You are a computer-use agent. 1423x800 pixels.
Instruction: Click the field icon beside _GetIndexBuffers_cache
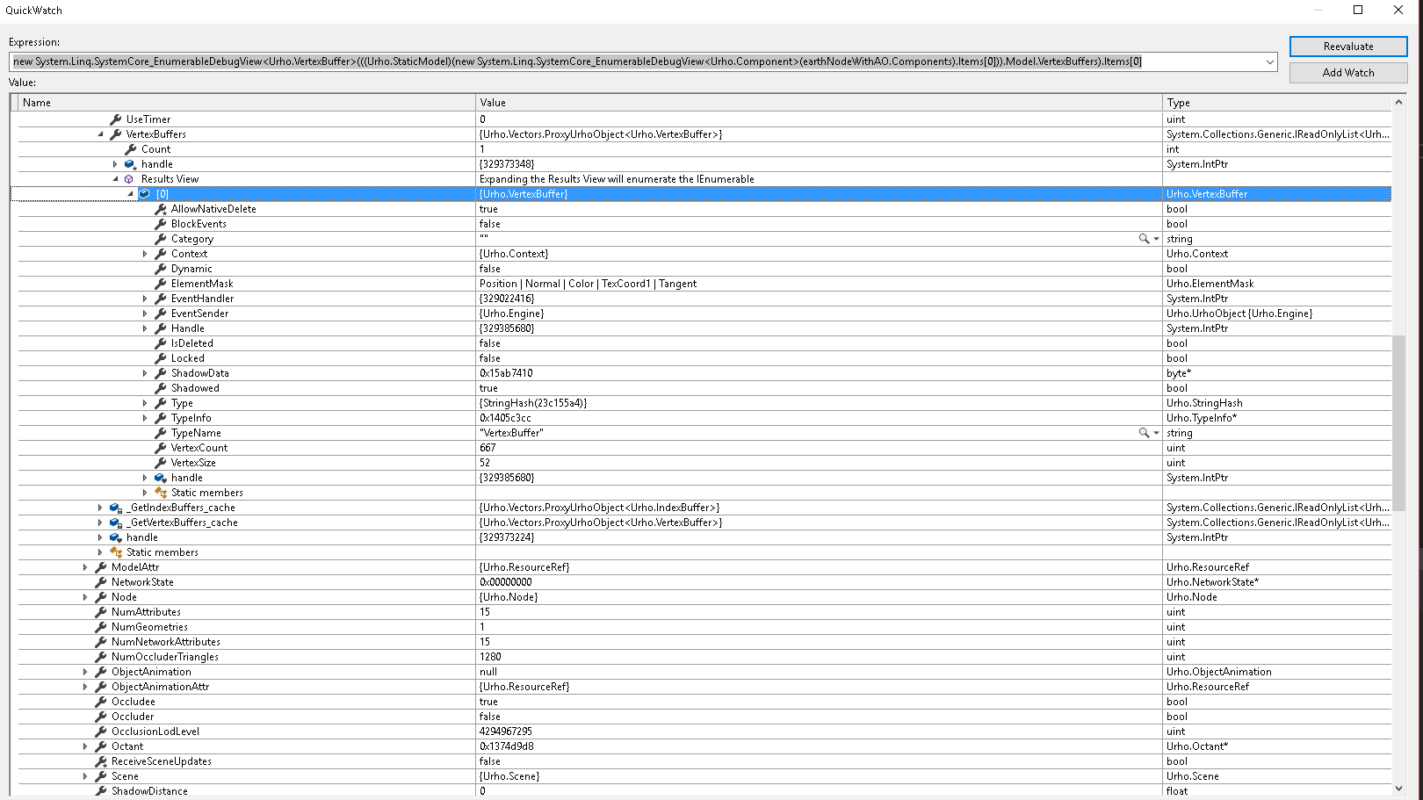[x=115, y=508]
